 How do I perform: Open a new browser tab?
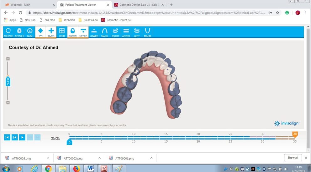click(171, 5)
